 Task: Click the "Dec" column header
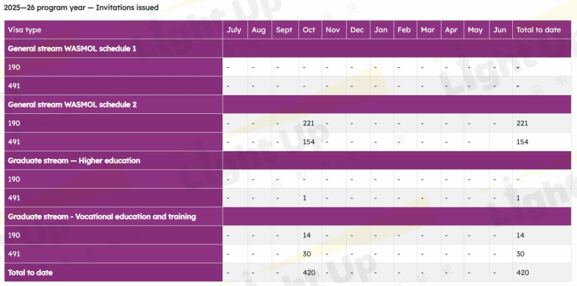[357, 30]
